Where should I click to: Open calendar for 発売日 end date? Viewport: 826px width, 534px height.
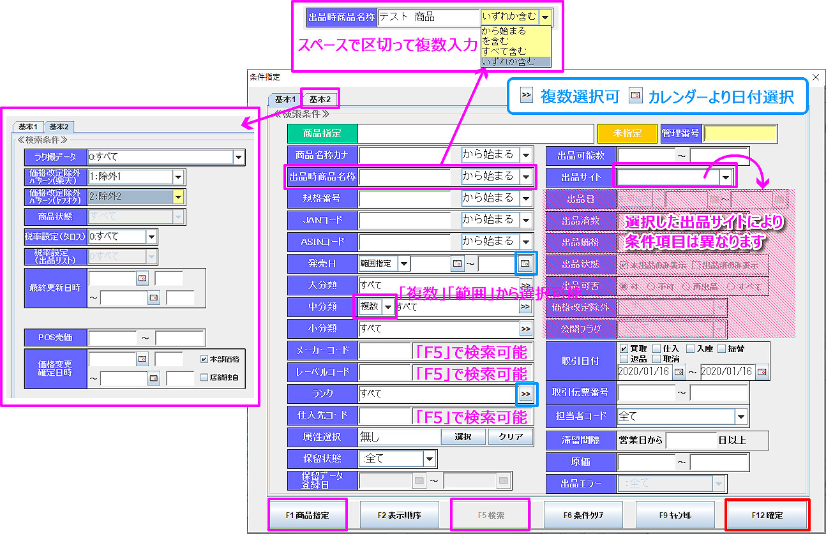click(x=526, y=263)
